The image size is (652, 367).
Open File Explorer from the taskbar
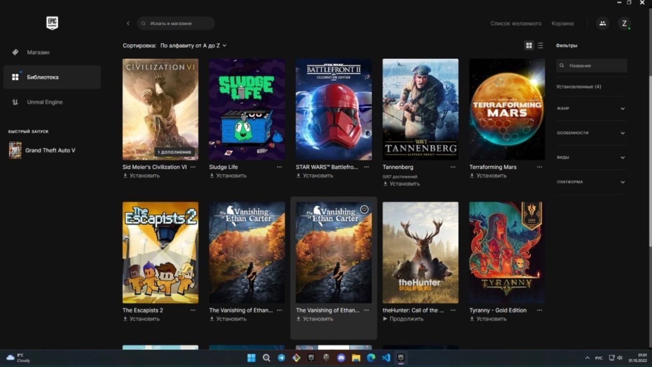pyautogui.click(x=356, y=358)
